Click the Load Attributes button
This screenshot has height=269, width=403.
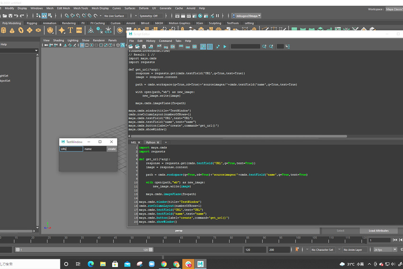tap(379, 231)
